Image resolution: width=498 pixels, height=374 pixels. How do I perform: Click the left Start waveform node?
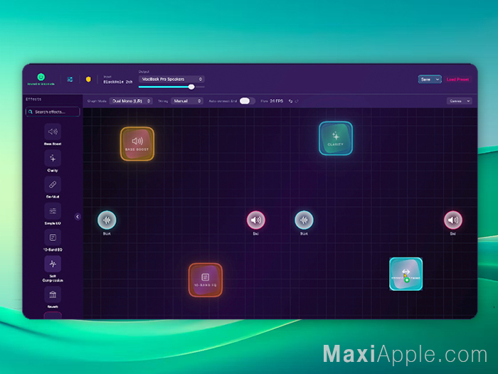(x=107, y=220)
